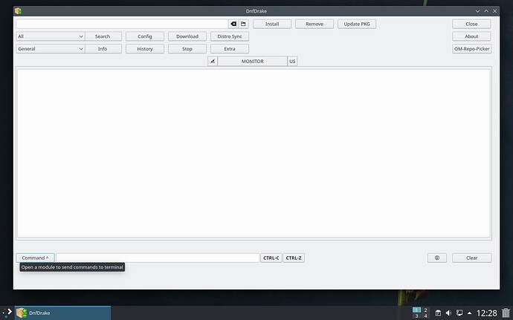Focus the terminal command input field
This screenshot has width=513, height=320.
tap(158, 258)
